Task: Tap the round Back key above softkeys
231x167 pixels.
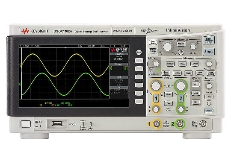Action: coord(139,52)
